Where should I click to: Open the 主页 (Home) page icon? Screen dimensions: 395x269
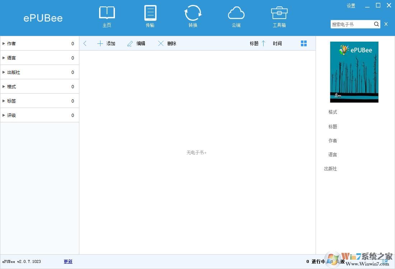[x=107, y=16]
